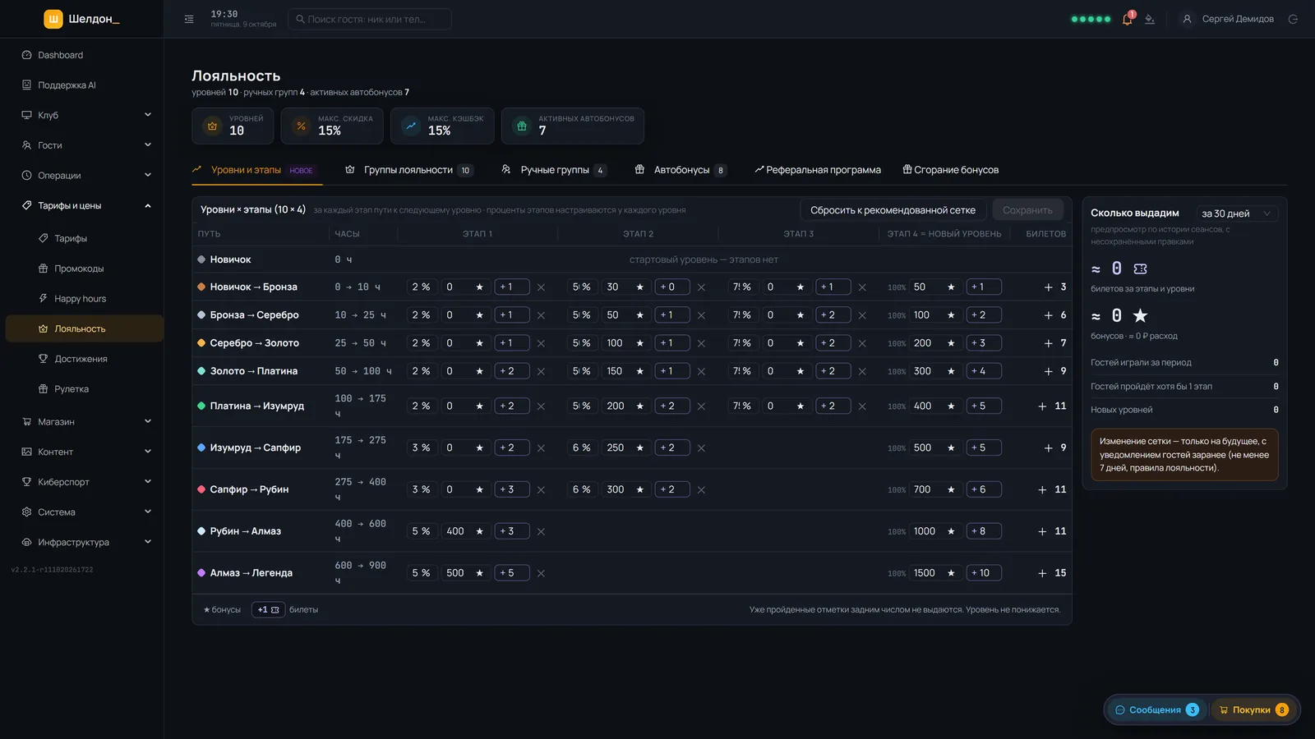
Task: Open the 'за 30 дней' period dropdown
Action: [x=1236, y=213]
